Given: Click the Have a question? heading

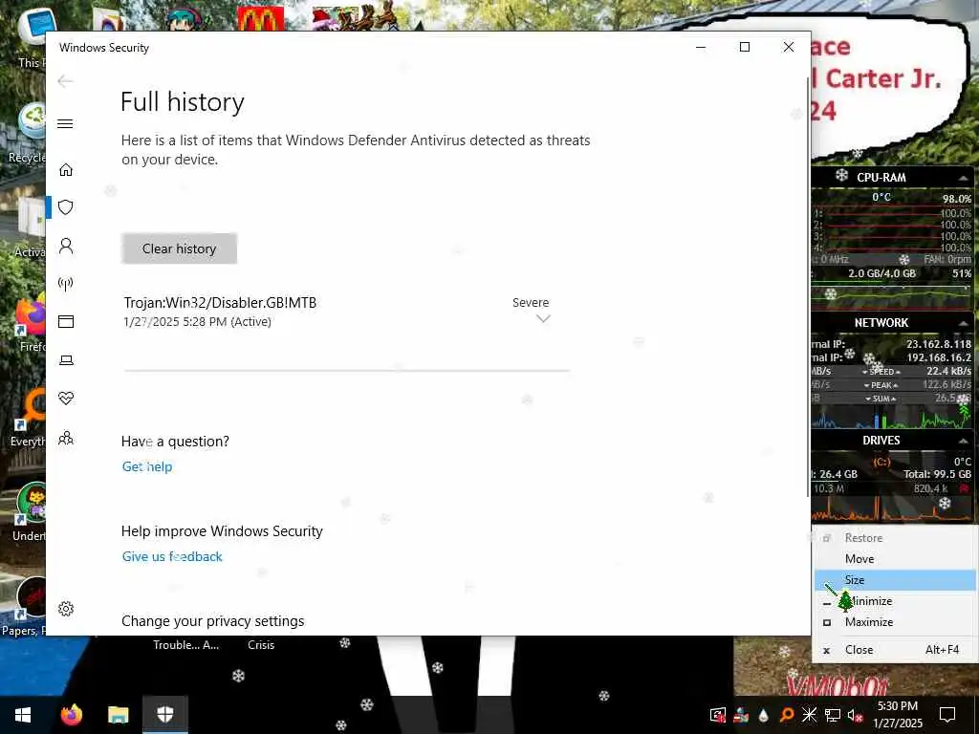Looking at the screenshot, I should [175, 442].
